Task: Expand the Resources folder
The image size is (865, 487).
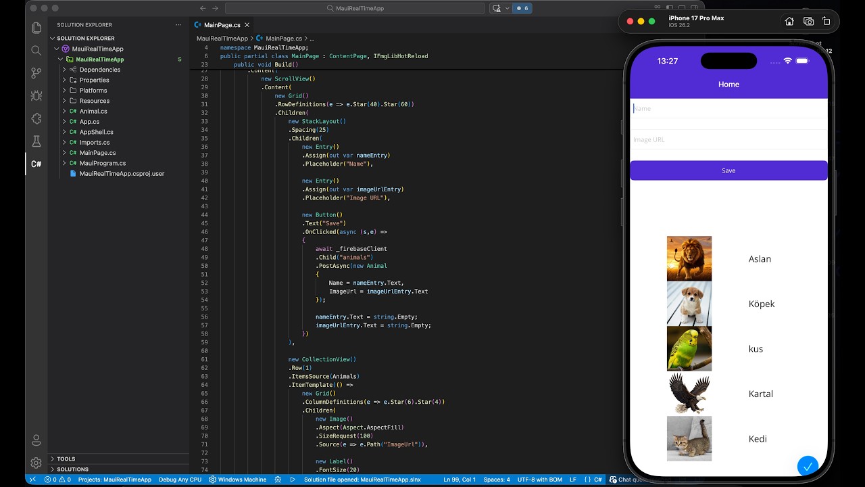Action: [x=64, y=101]
